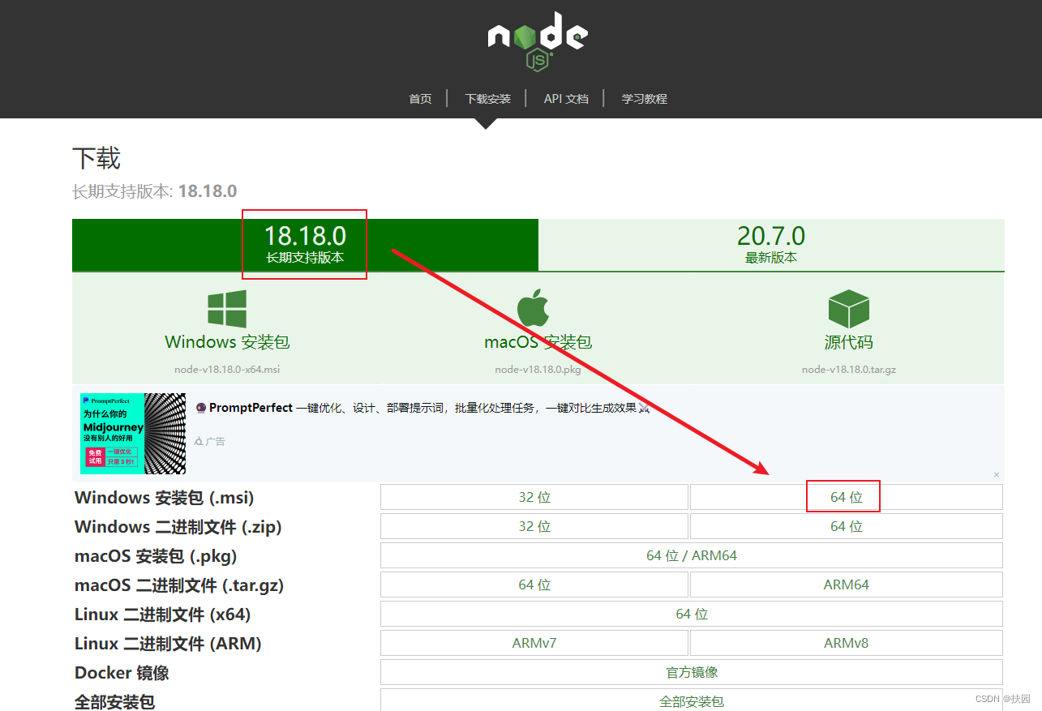Click the macOS 安装包 (.pkg) row label
This screenshot has height=711, width=1042.
pyautogui.click(x=156, y=555)
